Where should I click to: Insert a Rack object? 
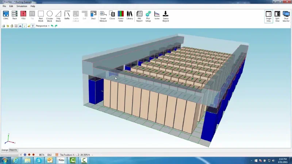click(x=15, y=15)
